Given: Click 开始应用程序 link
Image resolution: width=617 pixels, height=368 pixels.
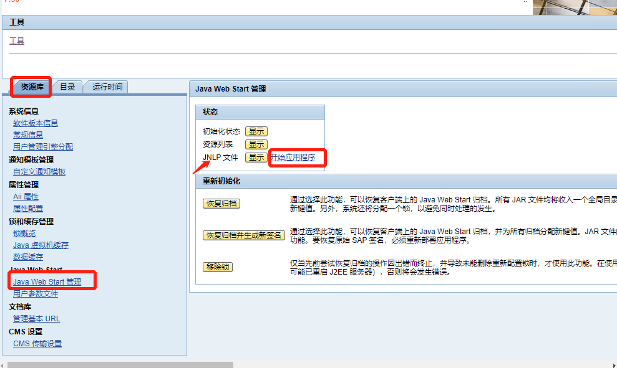Looking at the screenshot, I should 293,158.
